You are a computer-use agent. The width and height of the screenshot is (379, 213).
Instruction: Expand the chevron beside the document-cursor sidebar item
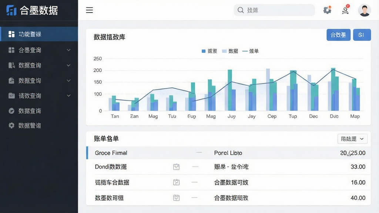pos(68,65)
